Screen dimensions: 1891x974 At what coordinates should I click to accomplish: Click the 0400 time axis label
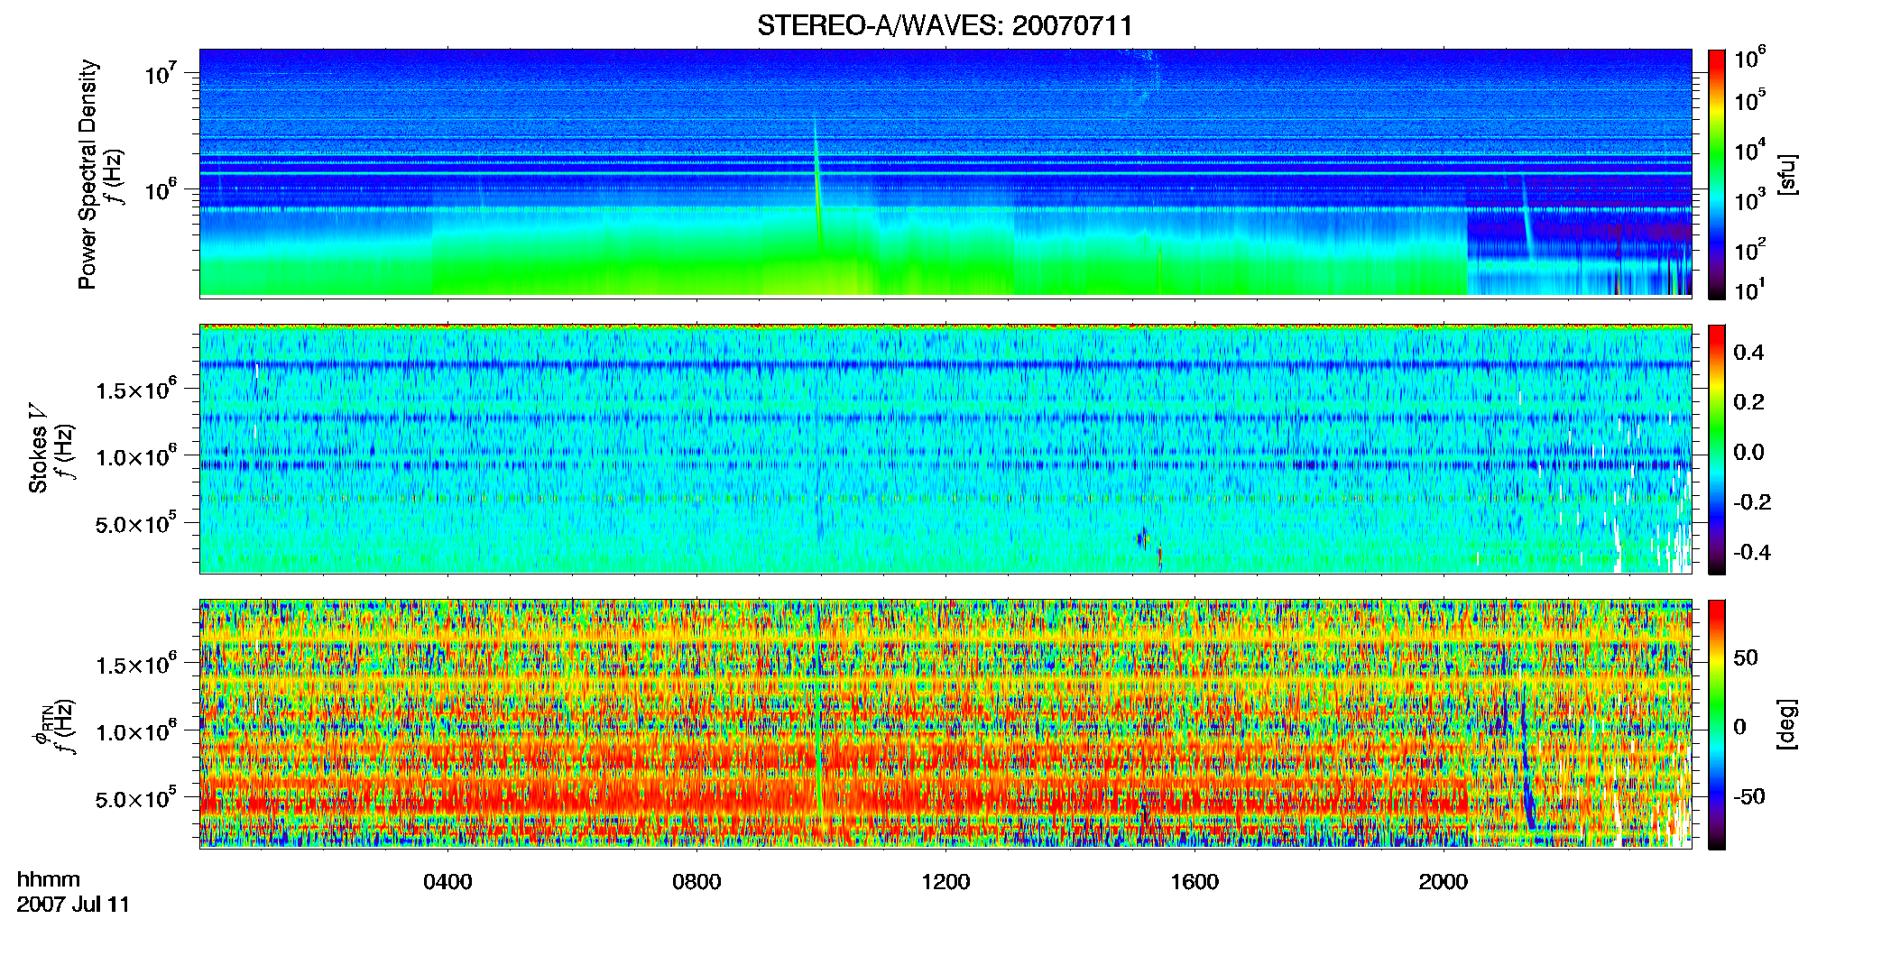447,882
